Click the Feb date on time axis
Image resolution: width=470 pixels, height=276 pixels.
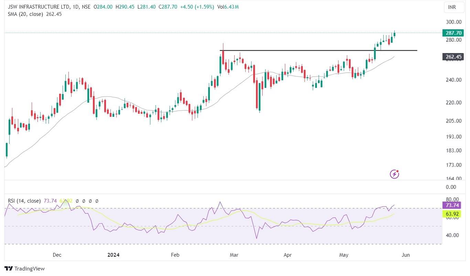[175, 255]
